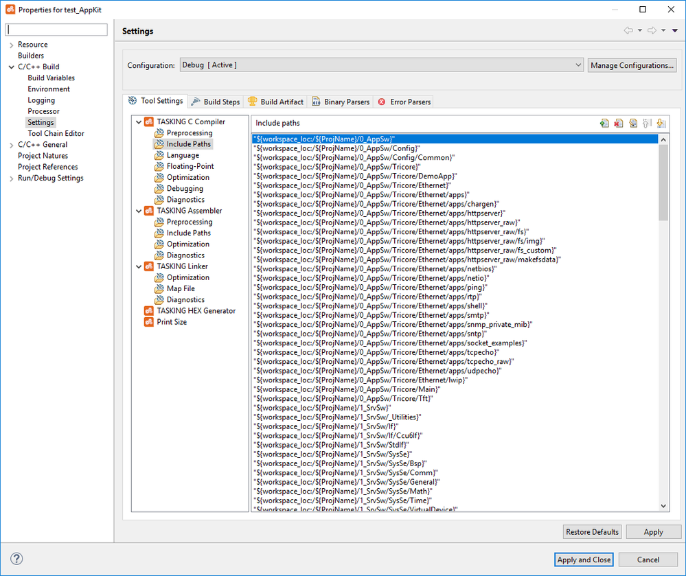Expand the Resource tree node
The image size is (686, 576).
coord(11,45)
